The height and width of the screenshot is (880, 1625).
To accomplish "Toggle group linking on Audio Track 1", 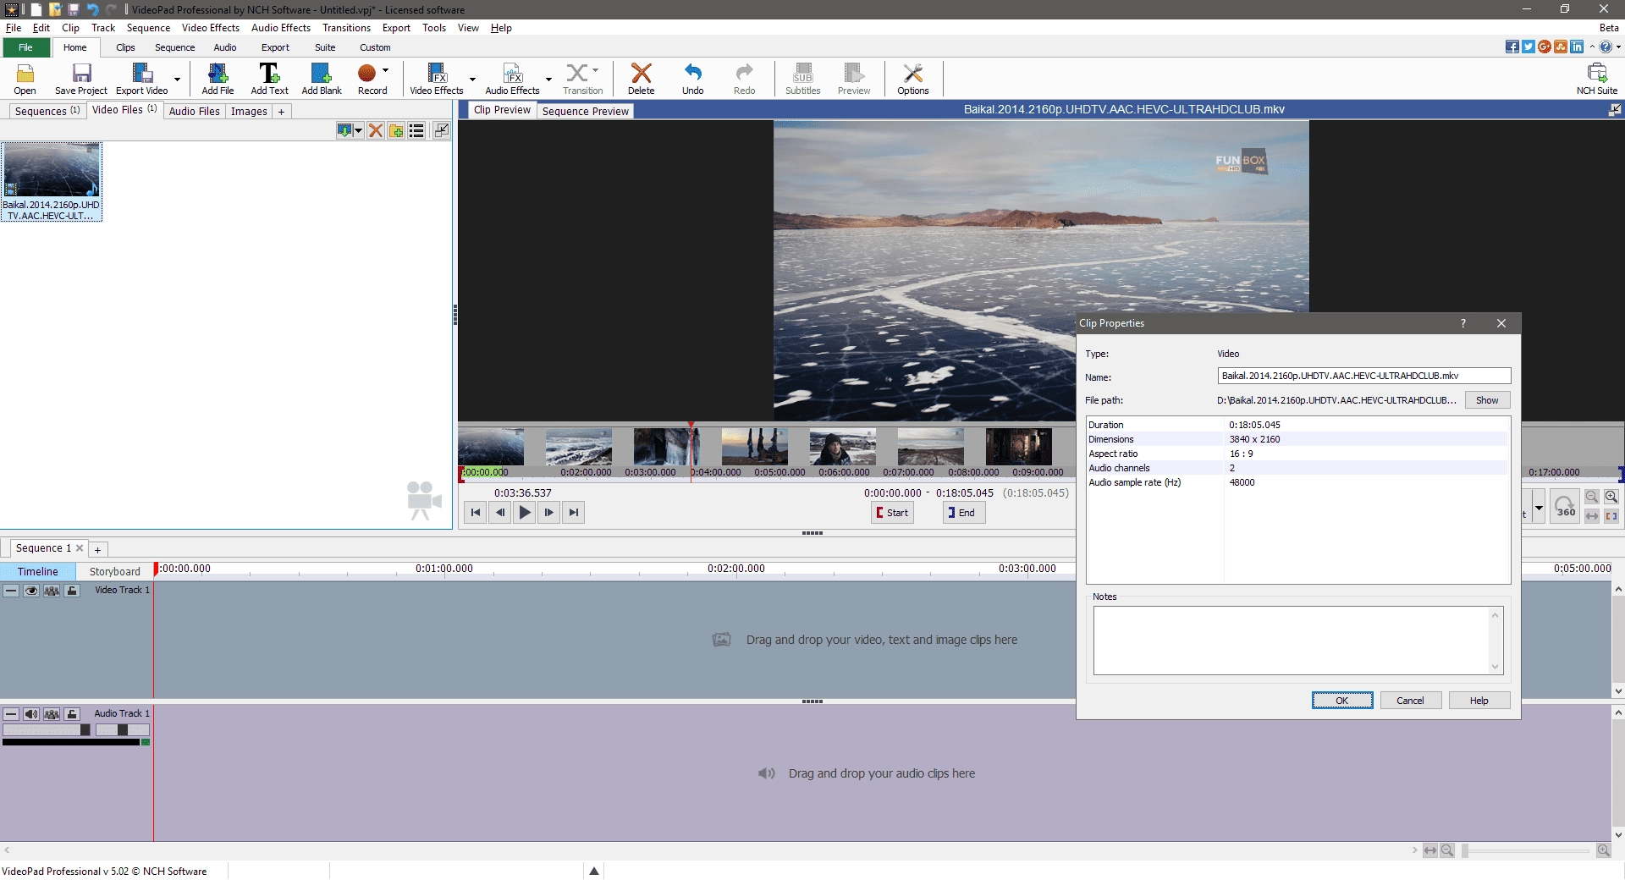I will coord(52,714).
